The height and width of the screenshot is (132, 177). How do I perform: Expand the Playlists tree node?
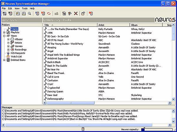point(4,32)
